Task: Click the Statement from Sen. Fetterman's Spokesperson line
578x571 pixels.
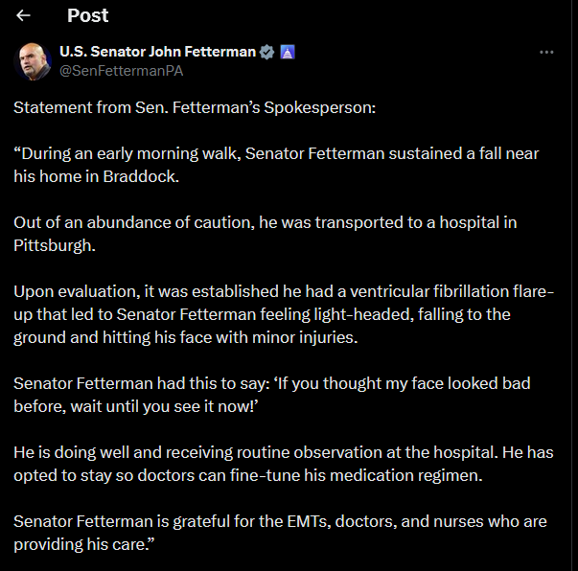Action: click(x=195, y=107)
